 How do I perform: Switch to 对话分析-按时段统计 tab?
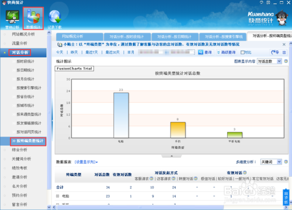[127, 37]
